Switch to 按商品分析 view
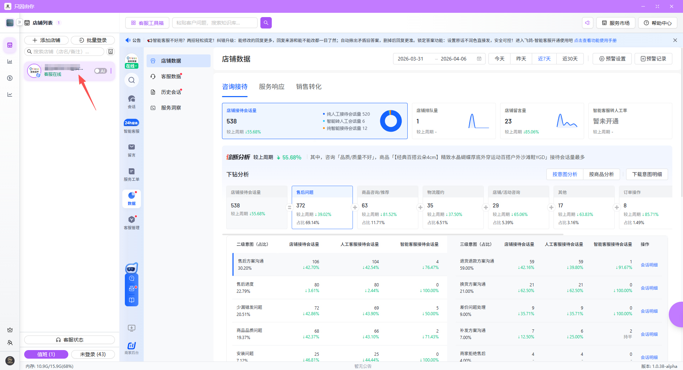The width and height of the screenshot is (683, 370). coord(602,174)
